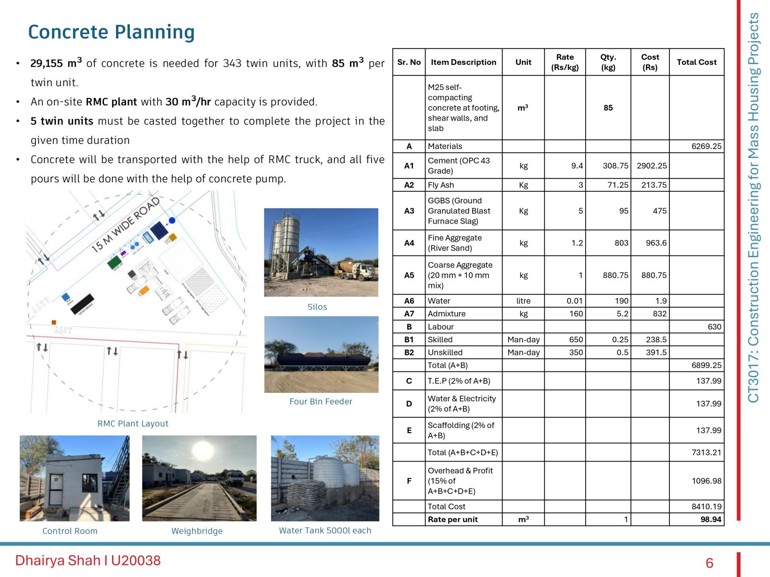Click the Coarse Aggregate description cell
The image size is (770, 577).
point(463,275)
